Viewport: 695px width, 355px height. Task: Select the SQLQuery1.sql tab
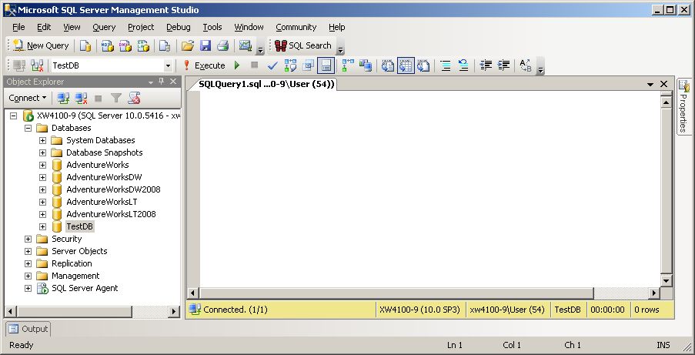click(x=266, y=84)
